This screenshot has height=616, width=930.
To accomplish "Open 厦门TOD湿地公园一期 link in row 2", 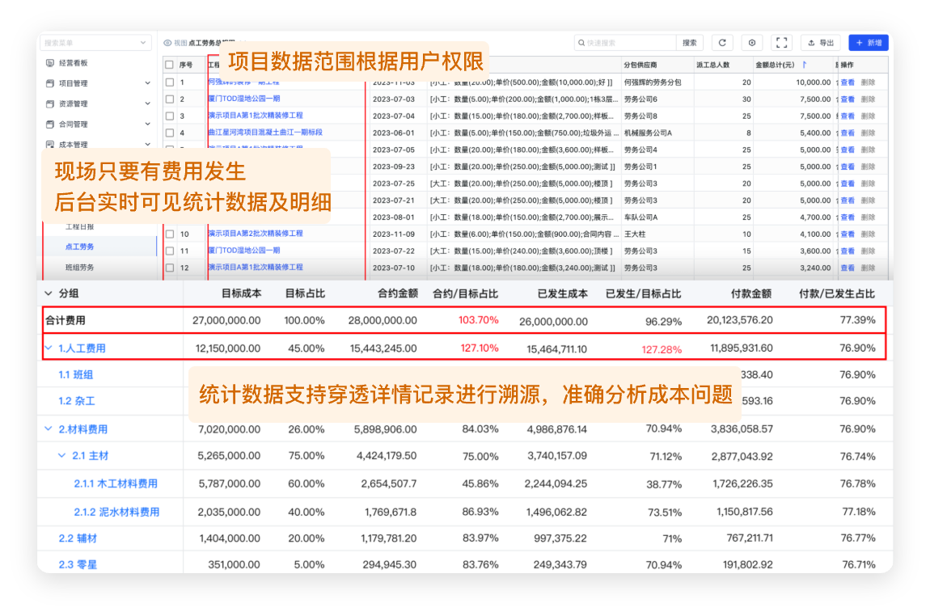I will [243, 99].
